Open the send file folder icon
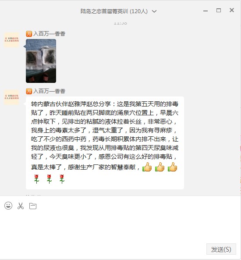 click(33, 206)
